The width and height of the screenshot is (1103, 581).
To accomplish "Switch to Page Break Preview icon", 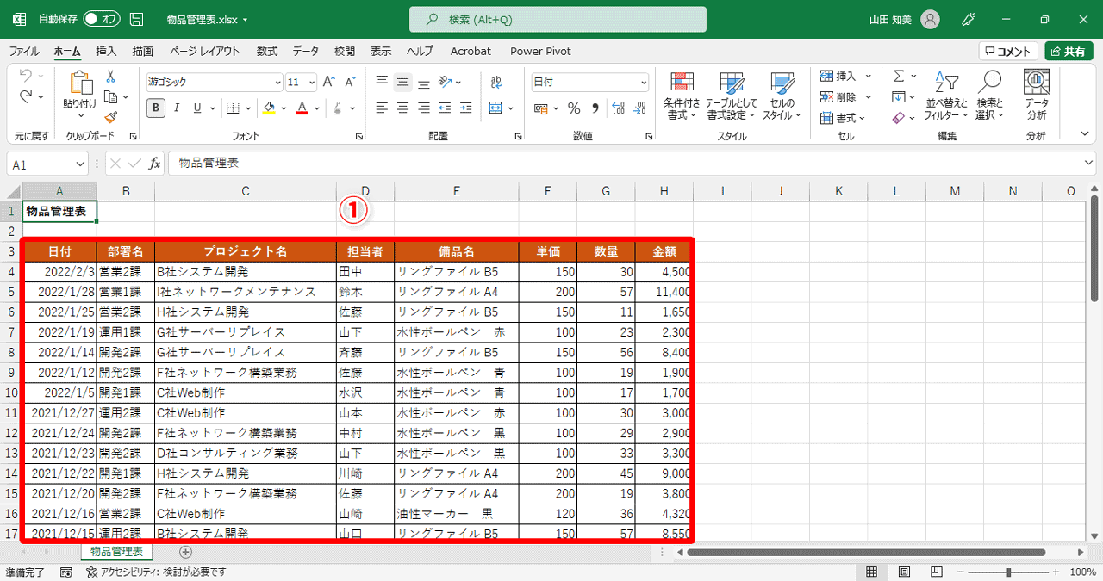I will click(x=935, y=572).
